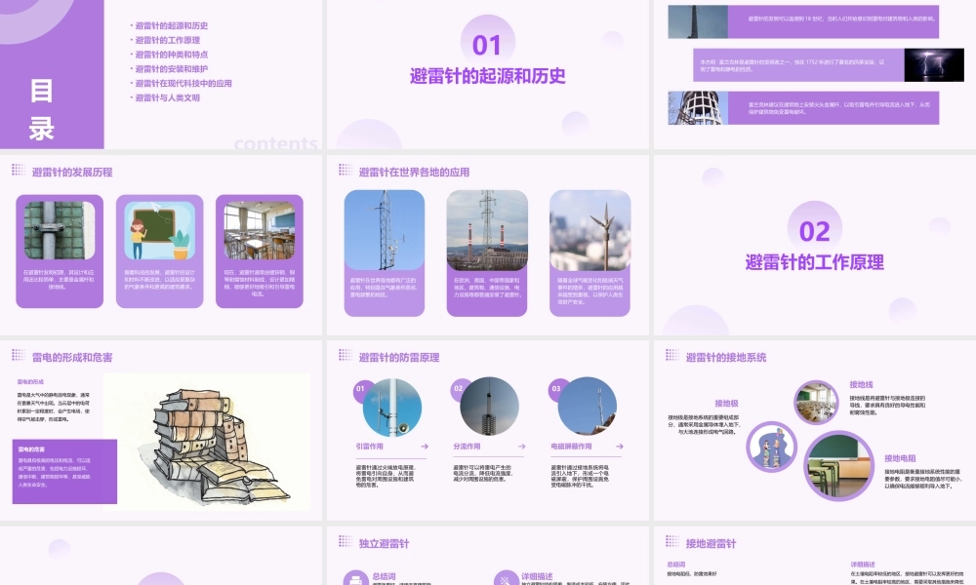976x585 pixels.
Task: Select the lightning storm photo
Action: coord(934,65)
